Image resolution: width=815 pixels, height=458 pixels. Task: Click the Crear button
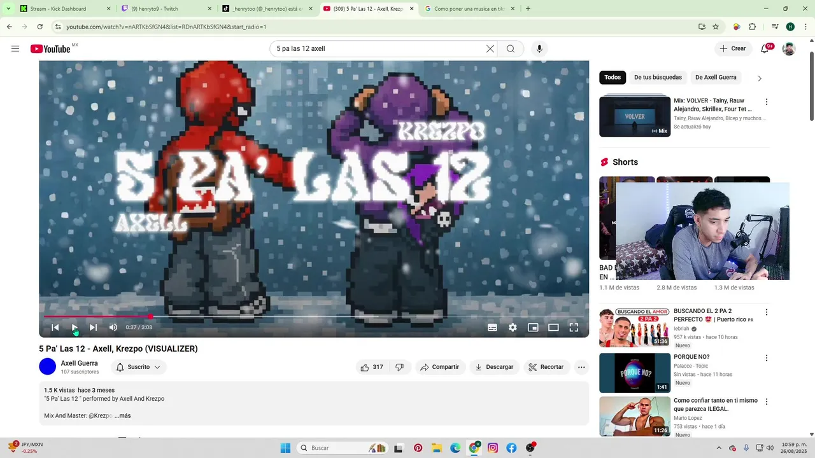pyautogui.click(x=733, y=49)
